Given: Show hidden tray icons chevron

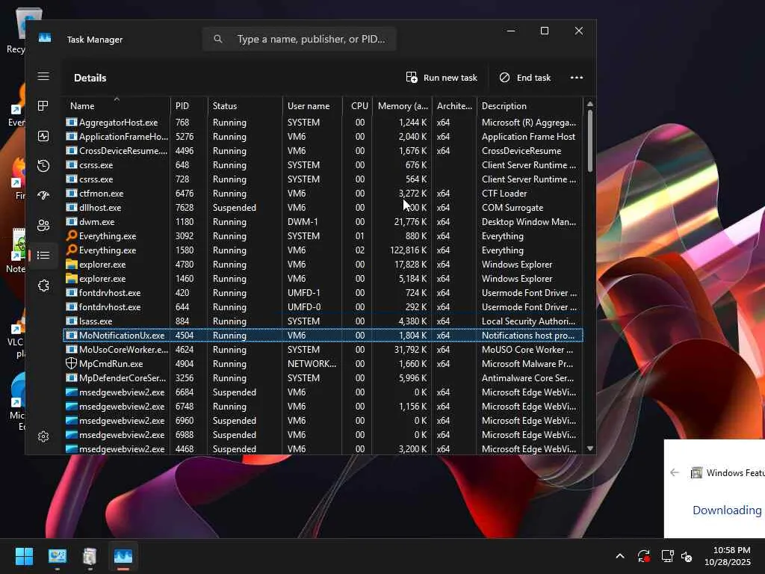Looking at the screenshot, I should click(x=619, y=556).
